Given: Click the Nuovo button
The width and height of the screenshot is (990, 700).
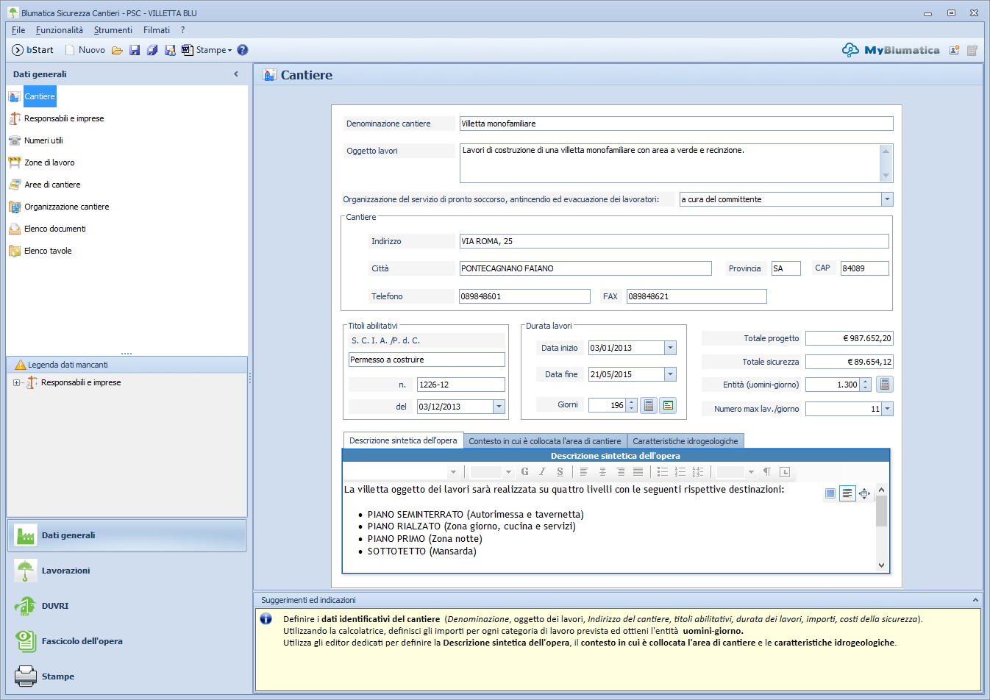Looking at the screenshot, I should (x=85, y=50).
